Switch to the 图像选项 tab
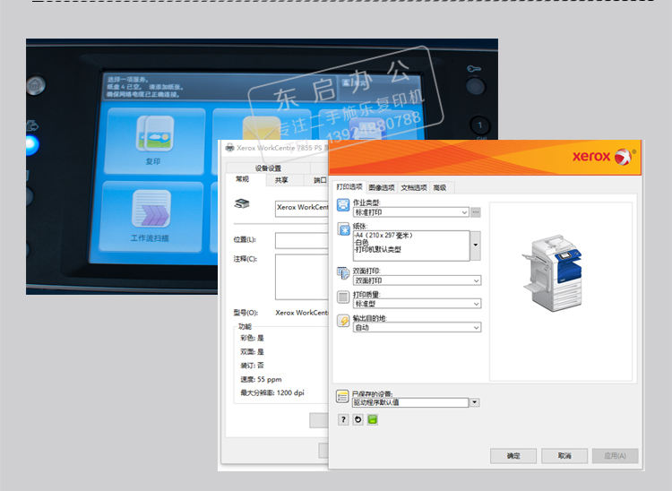 382,187
